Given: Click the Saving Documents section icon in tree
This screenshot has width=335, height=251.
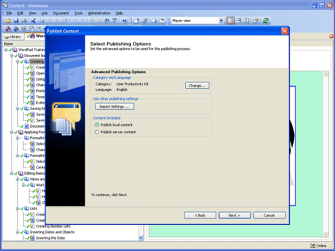Looking at the screenshot, I should [27, 108].
